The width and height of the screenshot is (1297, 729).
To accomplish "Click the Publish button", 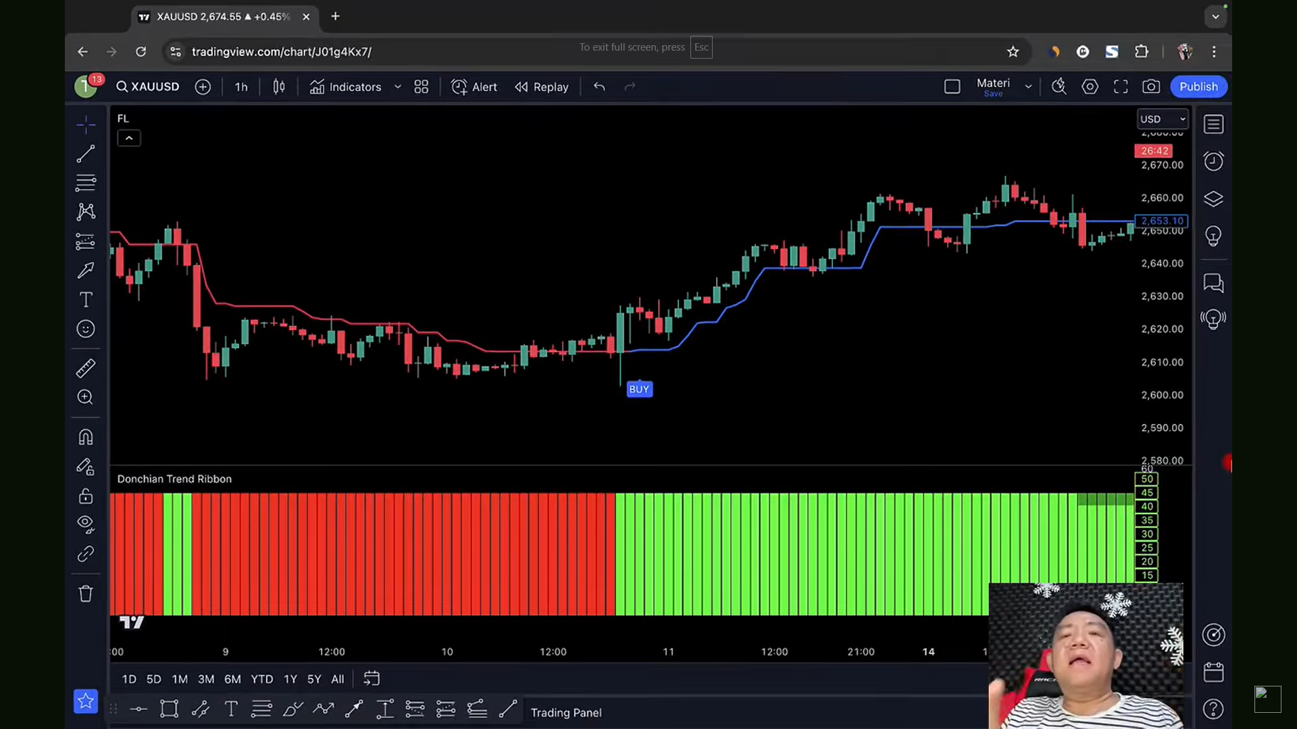I will click(1198, 87).
